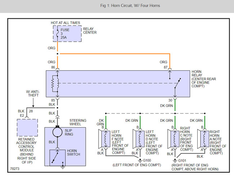234x176 pixels.
Task: Select the 'G100' ground label
Action: [147, 161]
